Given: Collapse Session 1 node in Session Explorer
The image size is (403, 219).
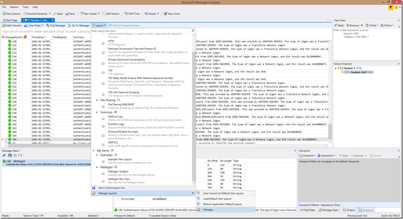Looking at the screenshot, I should tap(335, 68).
